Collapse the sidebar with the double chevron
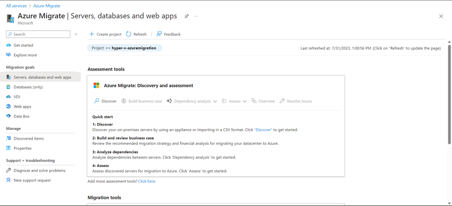 click(76, 34)
